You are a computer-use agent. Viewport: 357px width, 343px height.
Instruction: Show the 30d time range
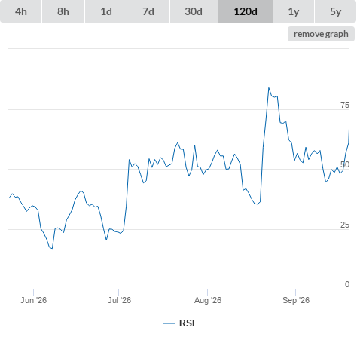click(x=194, y=11)
